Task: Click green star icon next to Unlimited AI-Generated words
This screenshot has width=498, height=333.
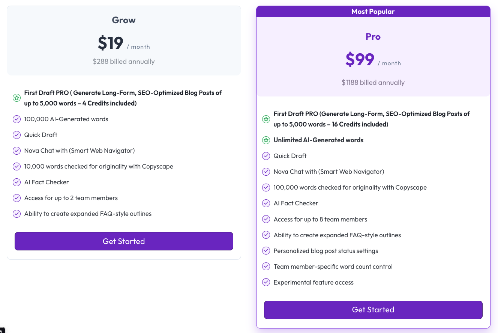Action: point(266,140)
